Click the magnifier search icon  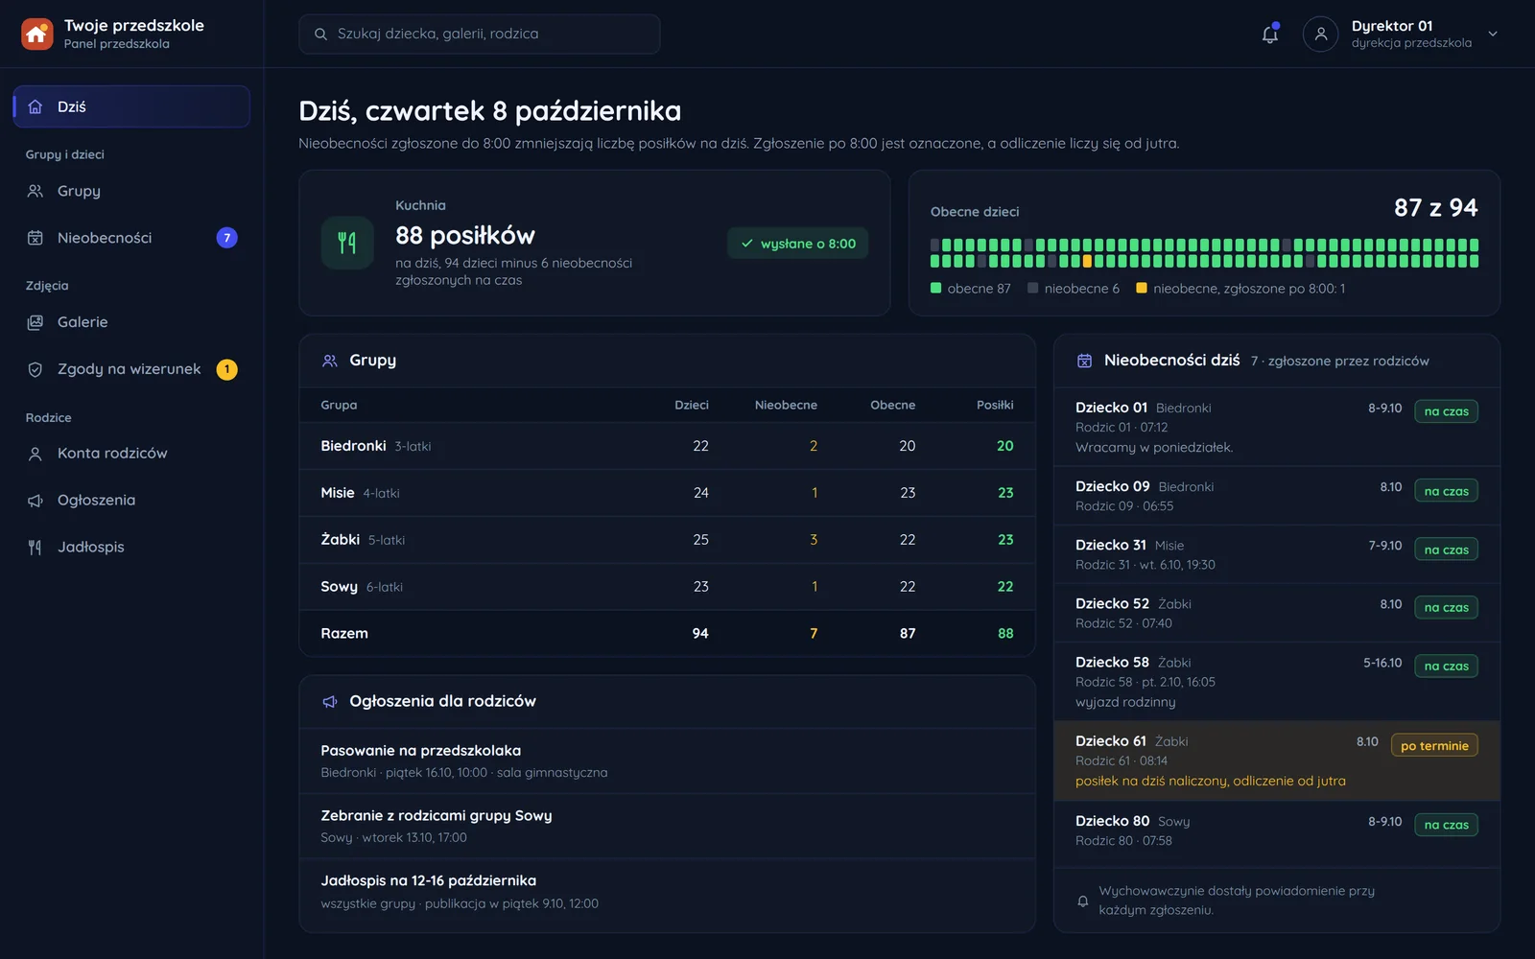click(320, 34)
